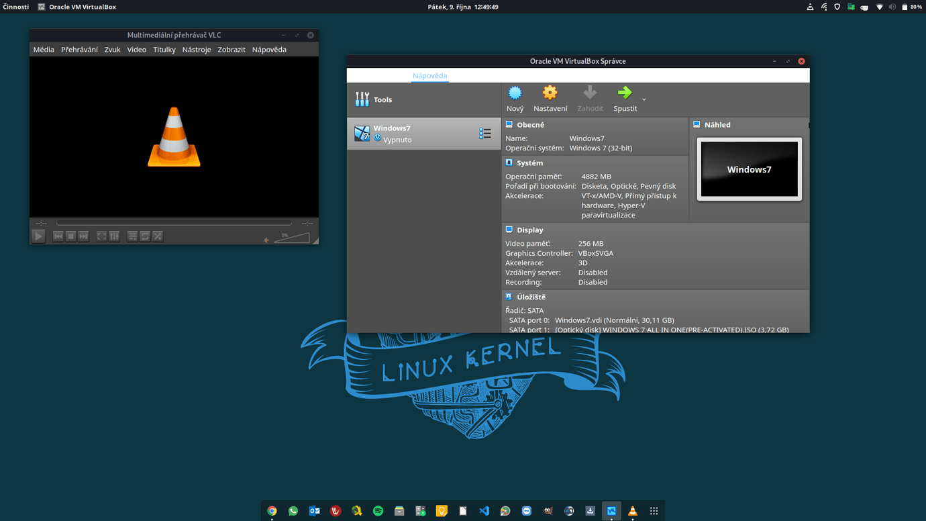Open the Nástroje menu in VLC
Image resolution: width=926 pixels, height=521 pixels.
coord(196,49)
